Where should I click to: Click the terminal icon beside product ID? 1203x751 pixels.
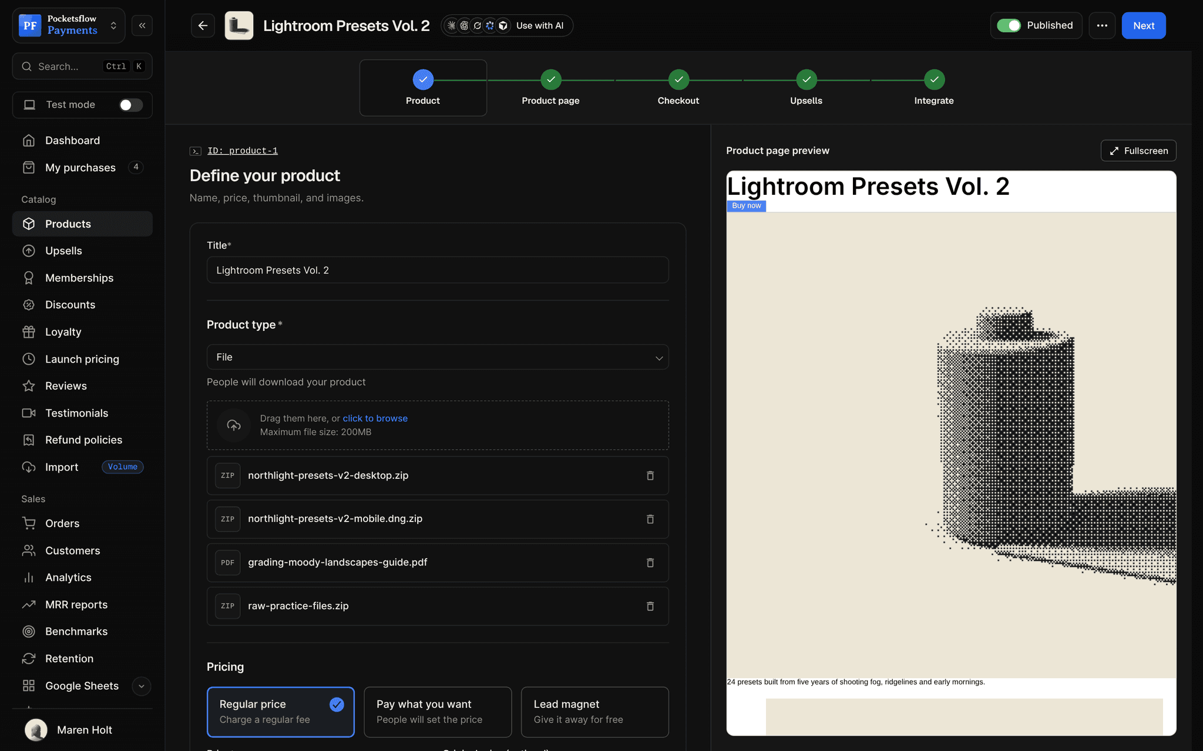click(x=196, y=151)
